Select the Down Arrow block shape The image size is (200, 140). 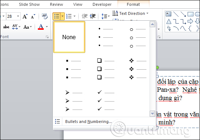coord(197,21)
